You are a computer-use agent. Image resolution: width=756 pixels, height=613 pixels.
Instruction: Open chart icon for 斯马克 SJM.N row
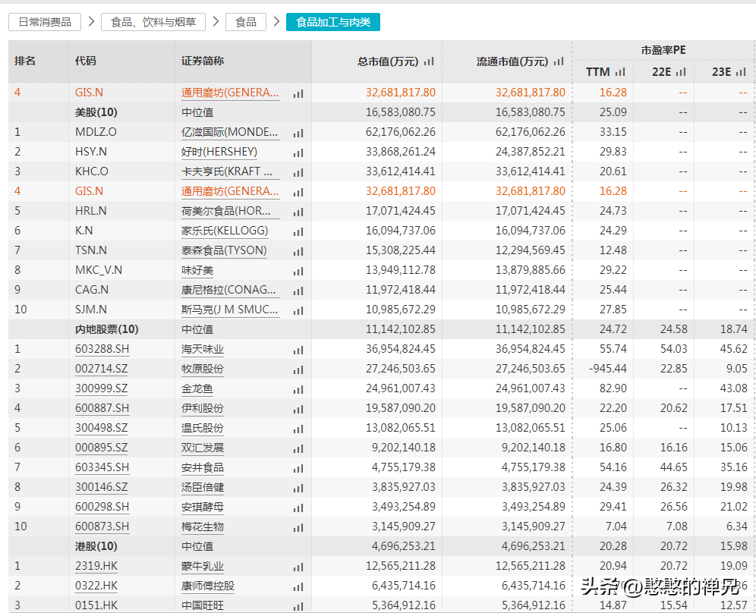click(x=298, y=311)
